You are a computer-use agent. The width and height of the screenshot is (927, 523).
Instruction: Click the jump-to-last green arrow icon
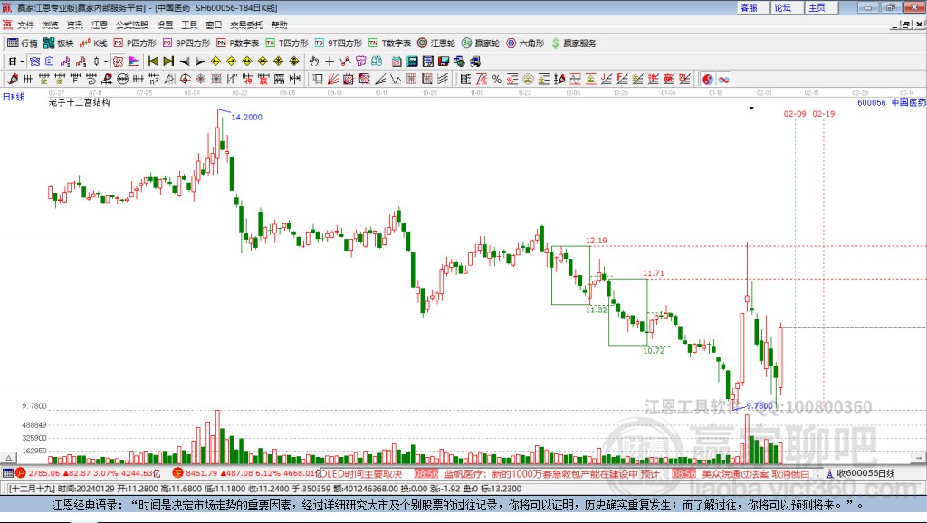(168, 62)
